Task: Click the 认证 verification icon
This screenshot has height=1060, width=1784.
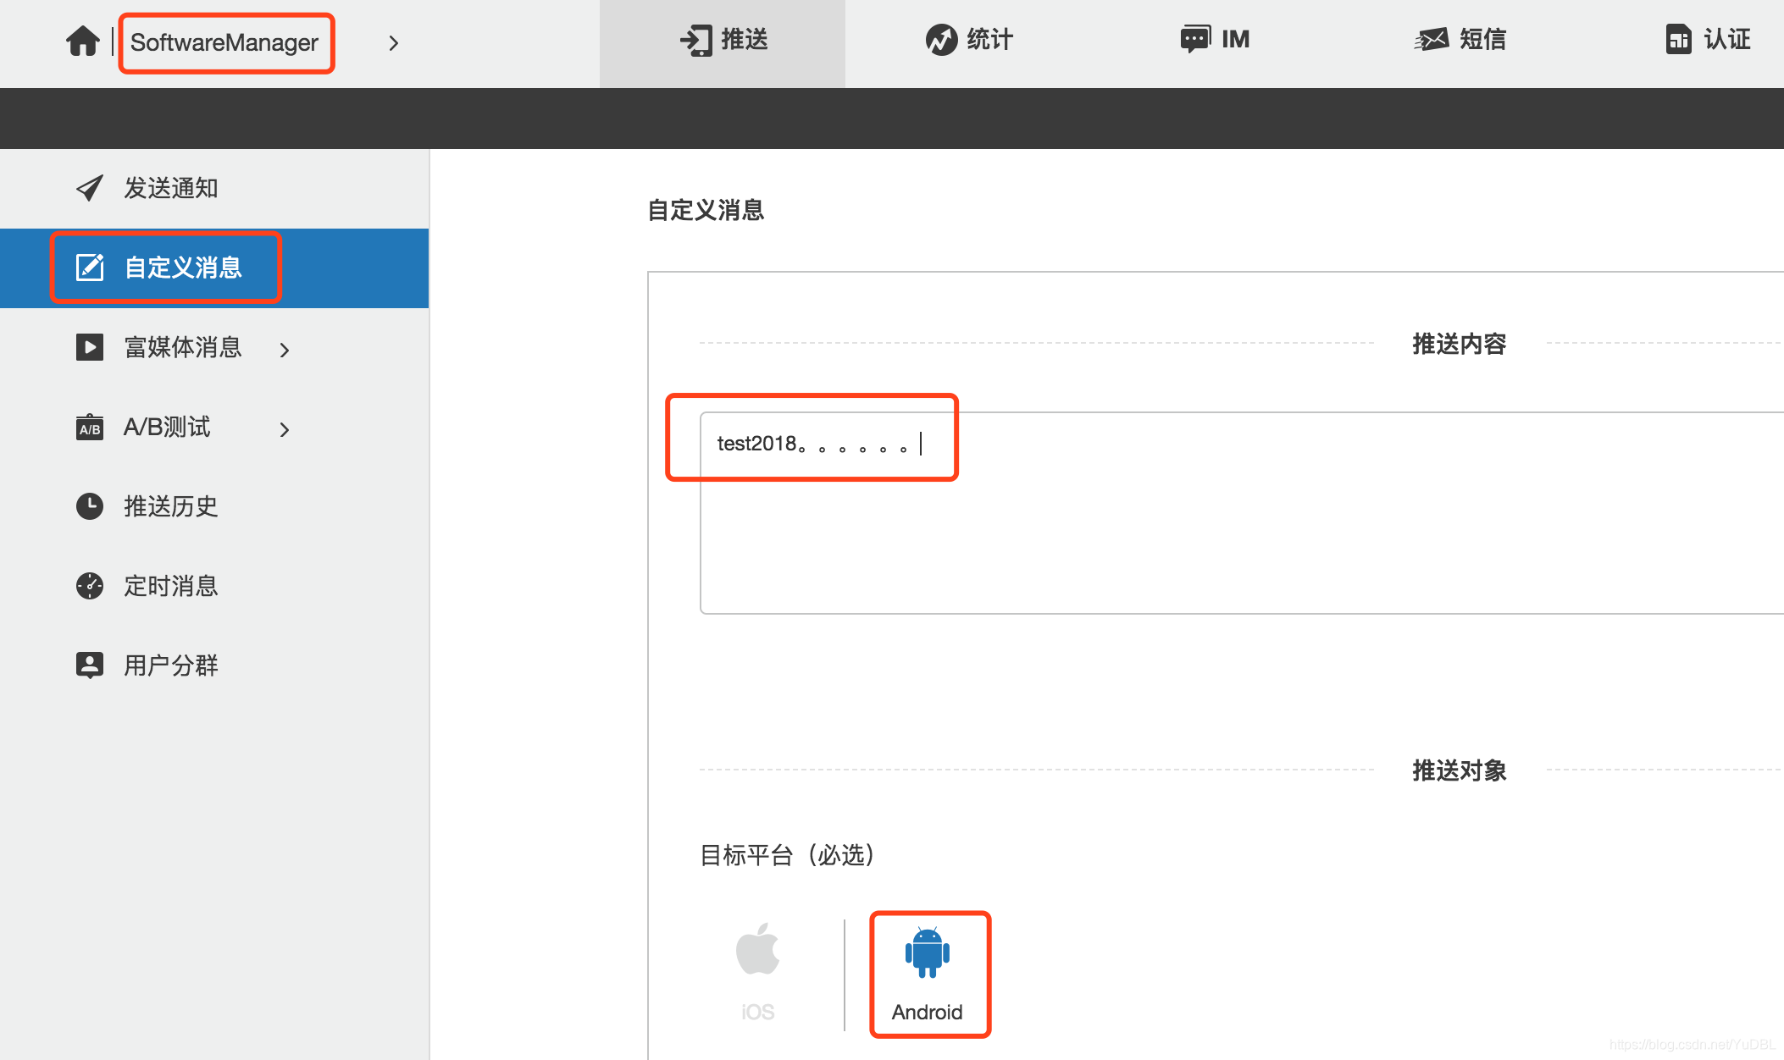Action: click(1678, 40)
